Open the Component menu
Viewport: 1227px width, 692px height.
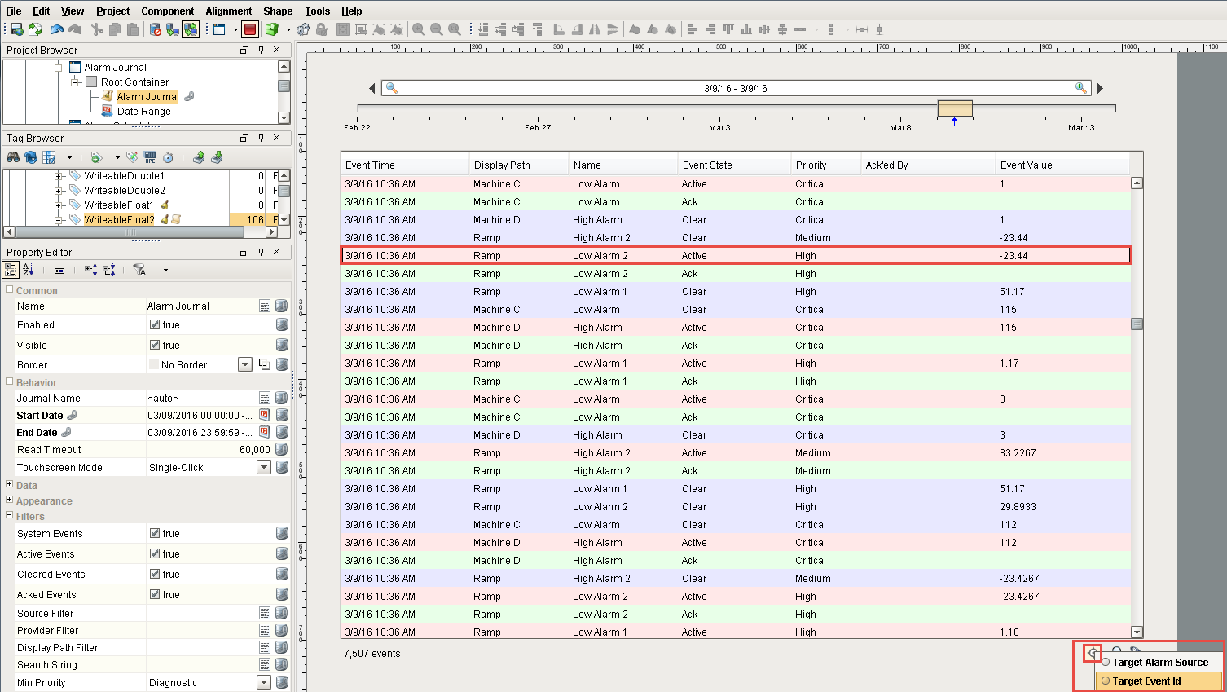167,11
